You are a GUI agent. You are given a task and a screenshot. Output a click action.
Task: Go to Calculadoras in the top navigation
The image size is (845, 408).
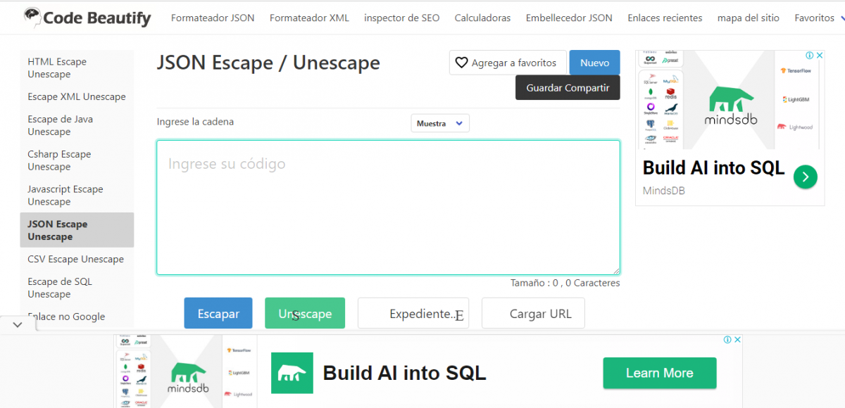click(x=482, y=18)
